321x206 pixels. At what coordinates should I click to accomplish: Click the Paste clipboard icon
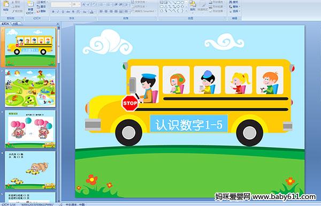[6, 5]
